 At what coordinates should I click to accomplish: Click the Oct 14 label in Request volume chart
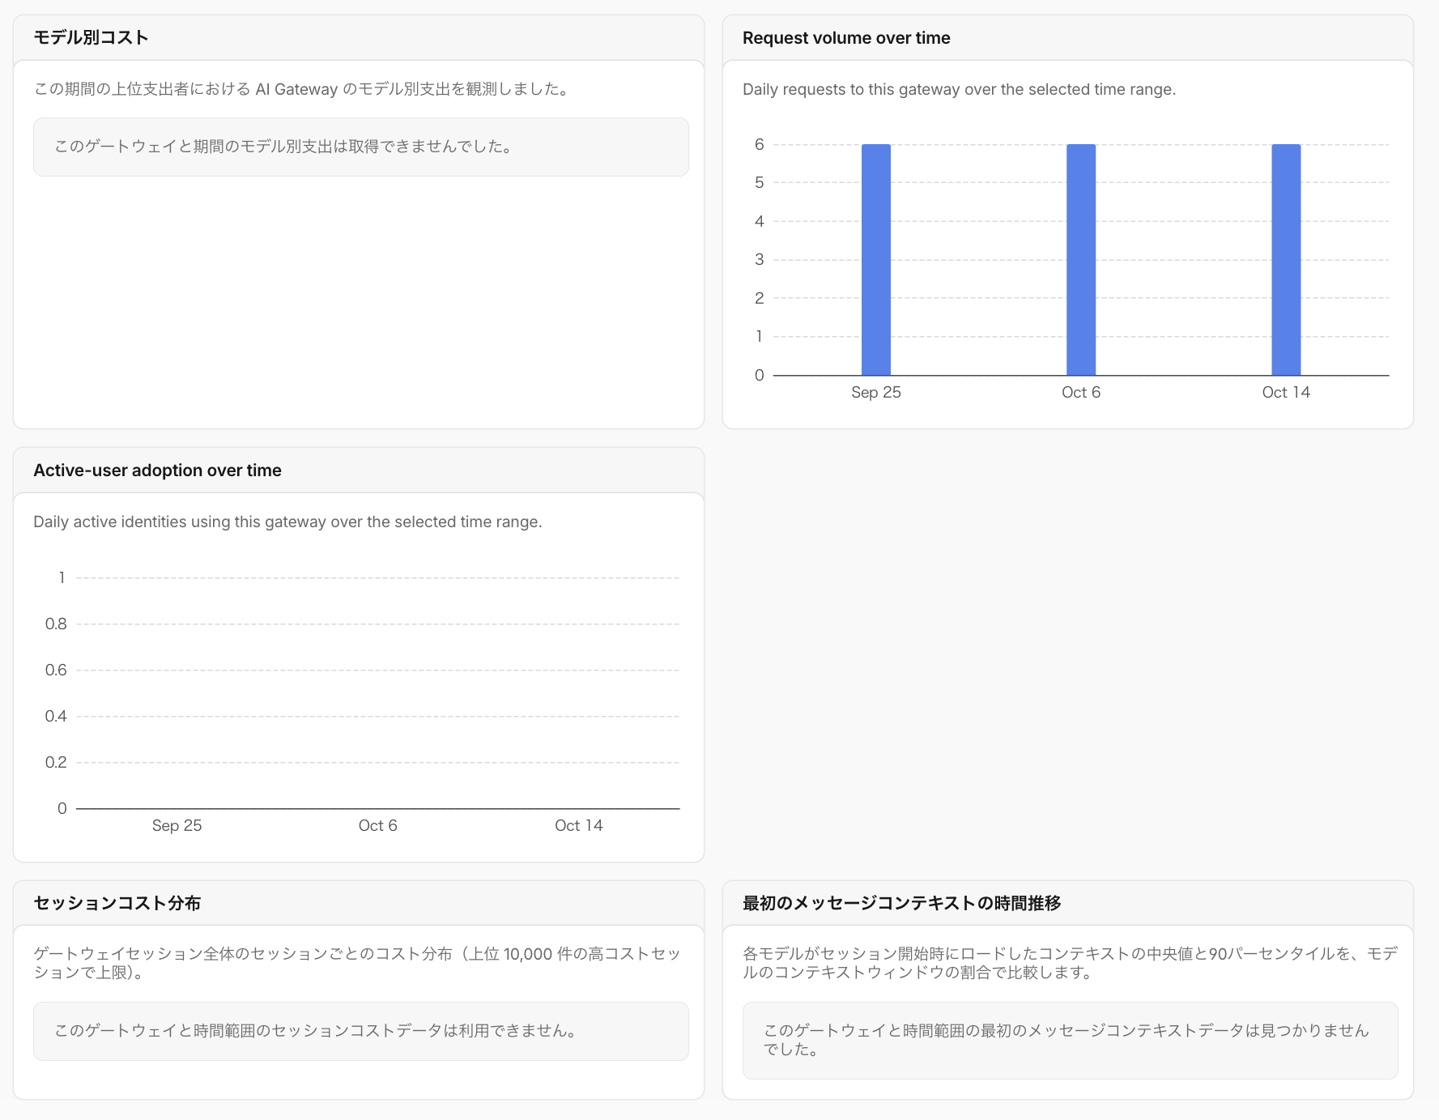click(1286, 393)
